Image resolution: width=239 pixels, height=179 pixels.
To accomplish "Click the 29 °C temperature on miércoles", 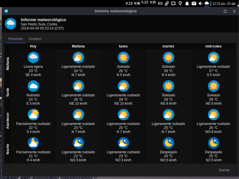I will pos(213,99).
